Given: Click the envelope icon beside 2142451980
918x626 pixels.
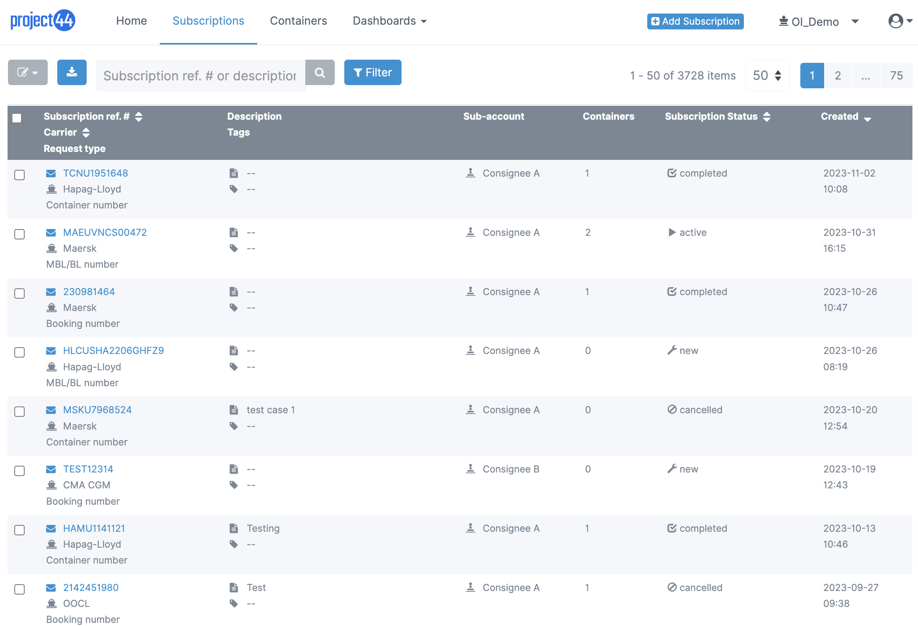Looking at the screenshot, I should pyautogui.click(x=51, y=588).
